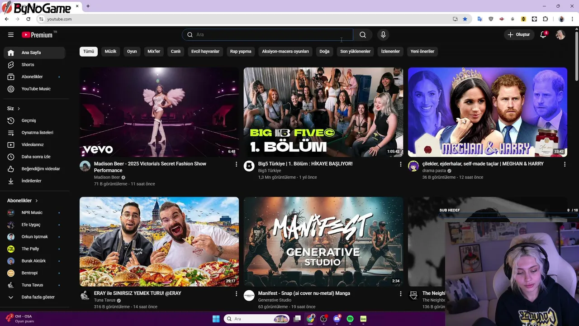
Task: Reload the page in Chrome
Action: click(28, 19)
